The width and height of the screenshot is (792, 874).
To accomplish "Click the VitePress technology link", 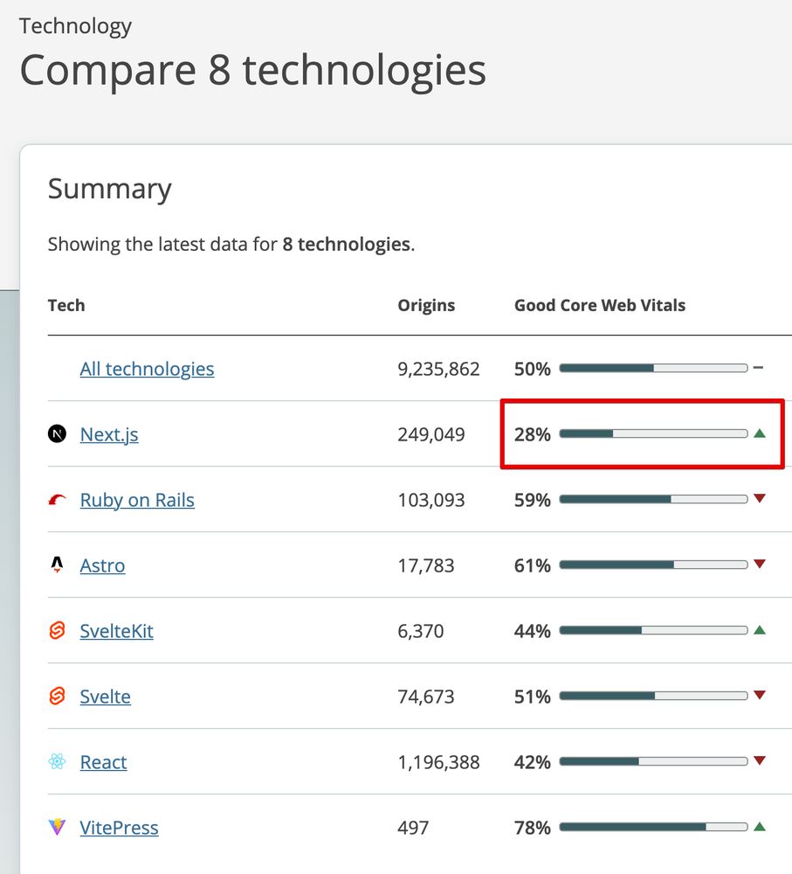I will 119,828.
